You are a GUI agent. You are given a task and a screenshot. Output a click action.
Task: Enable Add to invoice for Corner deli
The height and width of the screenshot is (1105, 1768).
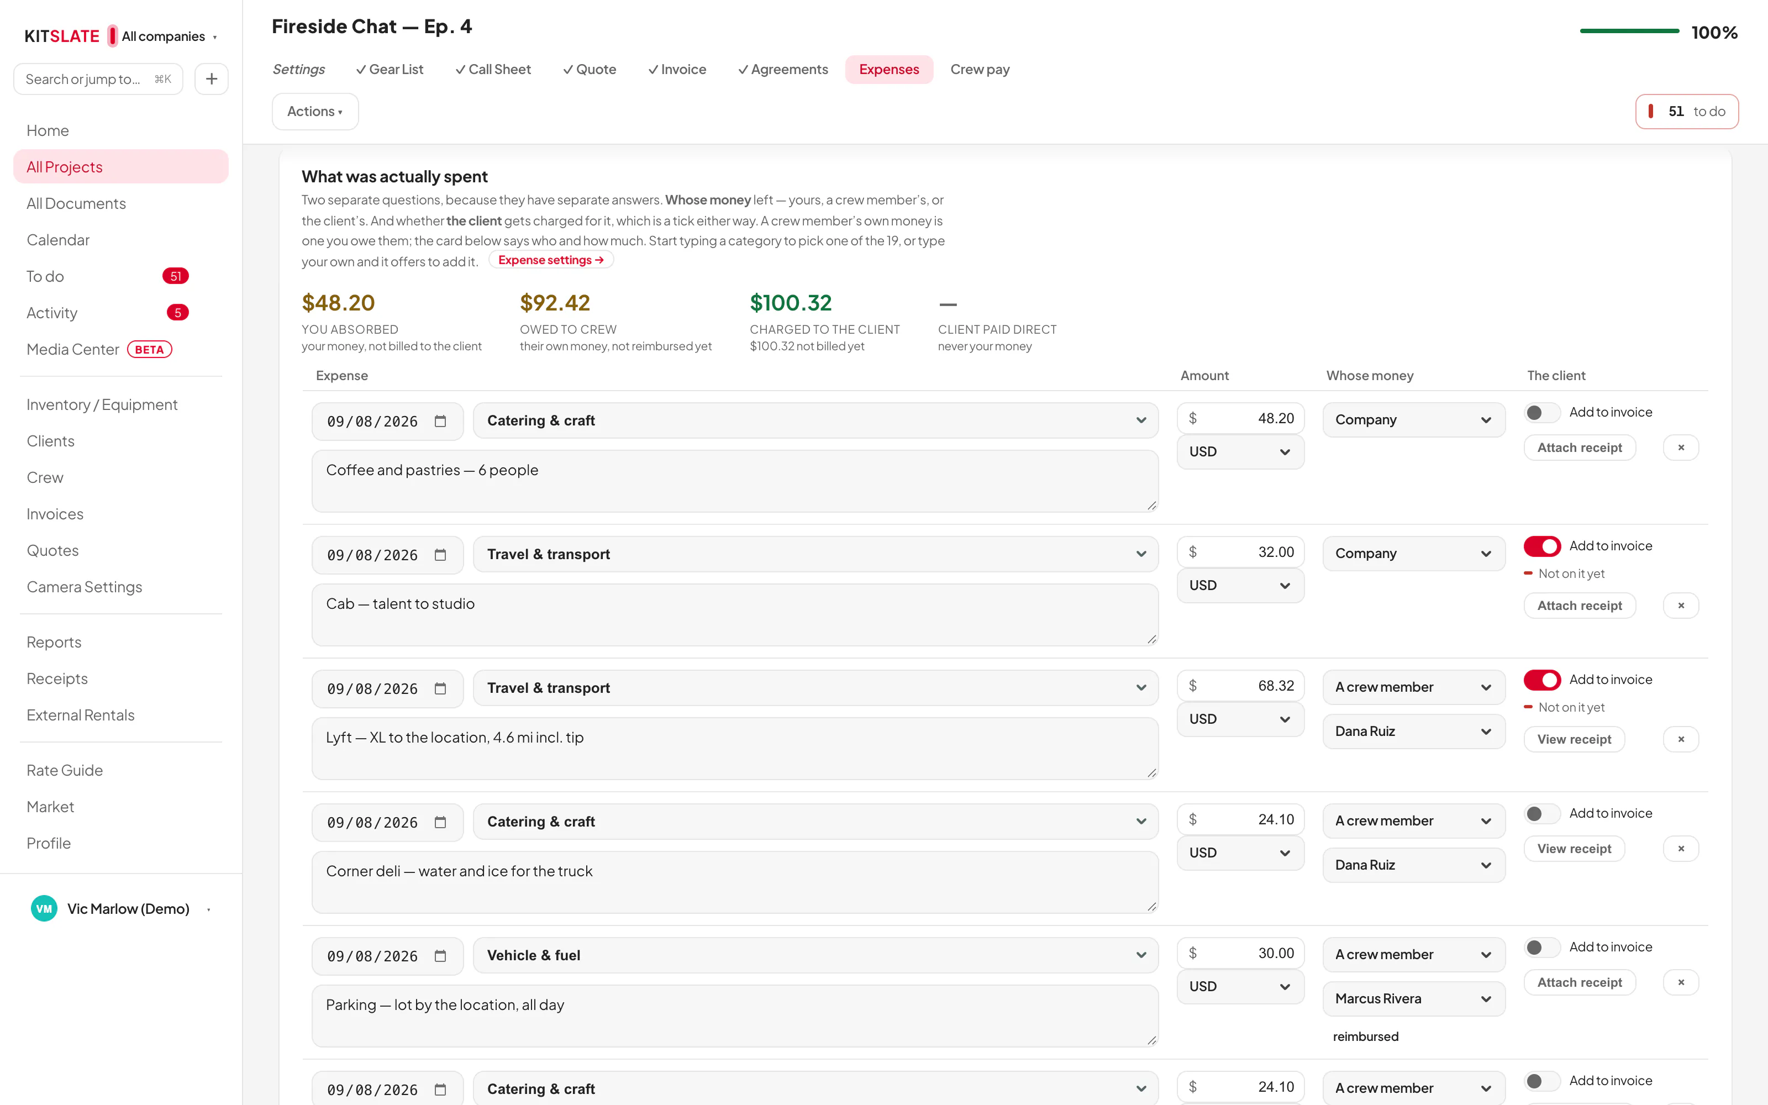coord(1541,813)
